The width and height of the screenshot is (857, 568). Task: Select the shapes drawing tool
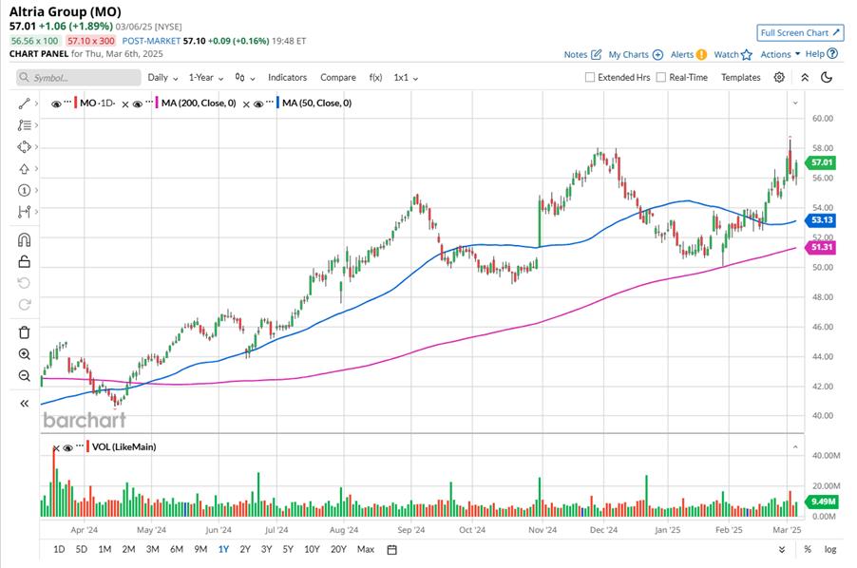click(x=24, y=147)
